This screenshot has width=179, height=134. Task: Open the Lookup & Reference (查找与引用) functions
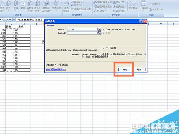(x=38, y=6)
